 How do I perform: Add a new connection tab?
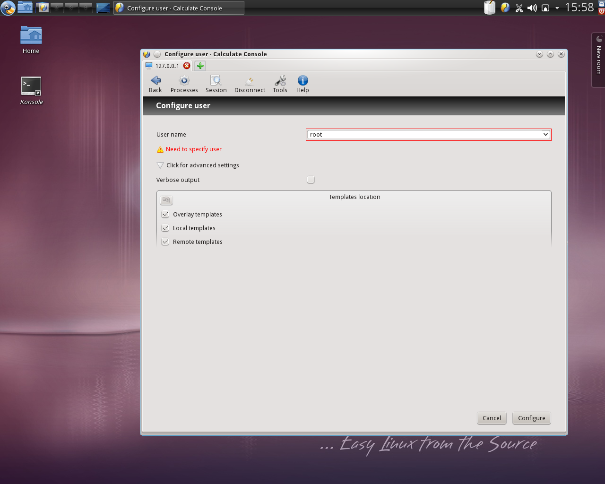[200, 66]
